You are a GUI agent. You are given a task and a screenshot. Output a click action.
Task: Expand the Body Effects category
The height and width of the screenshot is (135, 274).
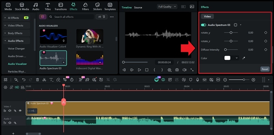point(16,33)
